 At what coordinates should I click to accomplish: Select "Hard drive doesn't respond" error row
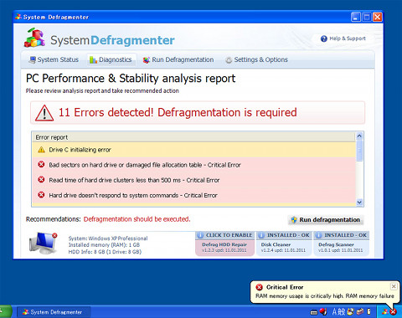[194, 195]
